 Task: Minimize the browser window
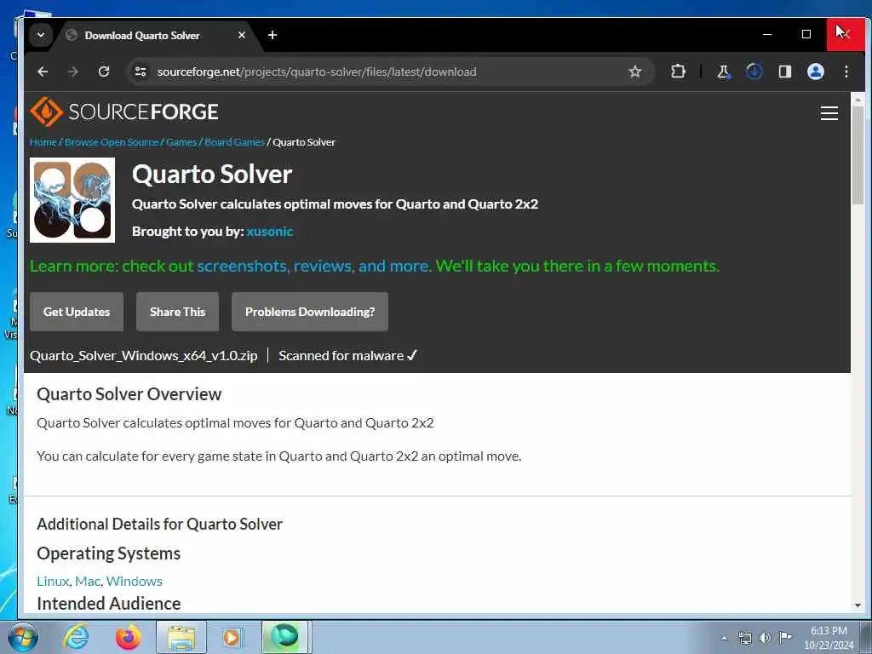click(x=767, y=34)
